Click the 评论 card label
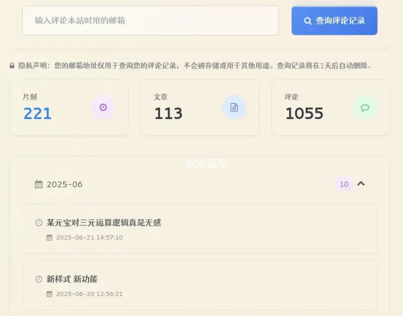Viewport: 403px width, 316px height. pos(292,97)
